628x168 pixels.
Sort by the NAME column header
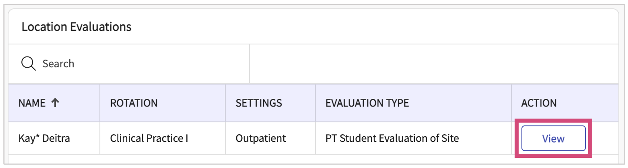[x=32, y=103]
